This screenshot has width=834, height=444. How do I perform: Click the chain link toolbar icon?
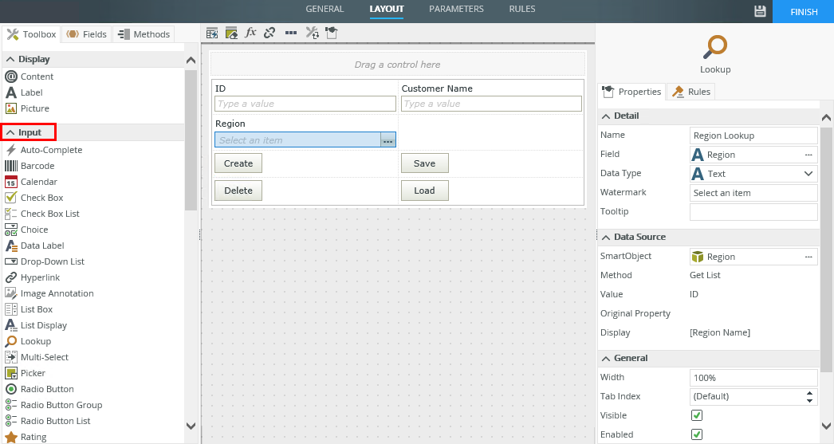pyautogui.click(x=269, y=33)
